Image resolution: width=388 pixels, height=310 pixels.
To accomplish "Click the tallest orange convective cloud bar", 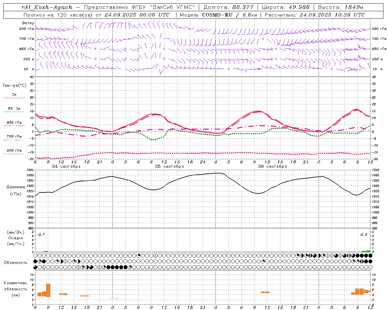I will pyautogui.click(x=48, y=290).
